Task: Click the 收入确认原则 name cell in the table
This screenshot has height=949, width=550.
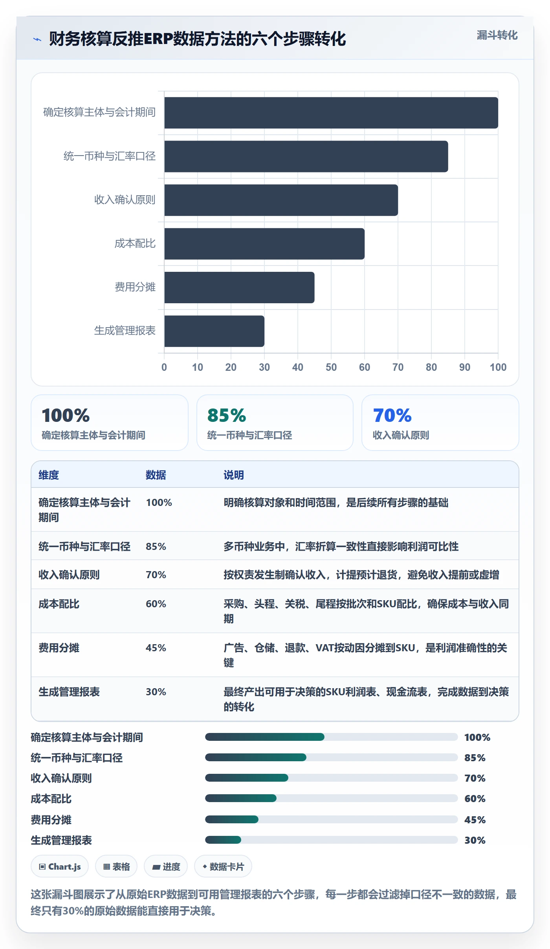Action: pos(69,575)
